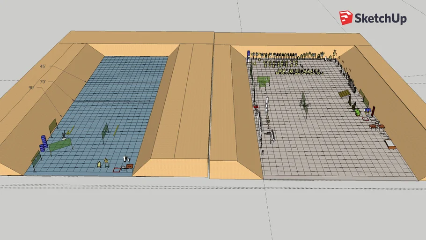Select the 90' dimension label
Viewport: 426px width, 240px height.
click(31, 88)
